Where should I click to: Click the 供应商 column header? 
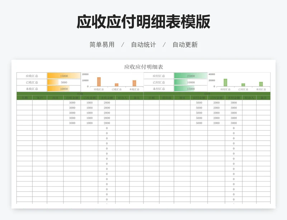[x=166, y=98]
